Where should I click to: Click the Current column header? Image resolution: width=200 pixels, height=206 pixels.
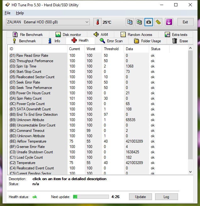point(76,49)
